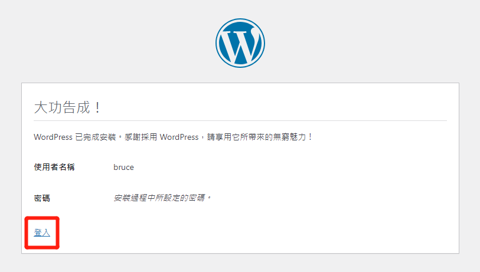480x272 pixels.
Task: Click the WordPress logo at top
Action: coord(240,43)
